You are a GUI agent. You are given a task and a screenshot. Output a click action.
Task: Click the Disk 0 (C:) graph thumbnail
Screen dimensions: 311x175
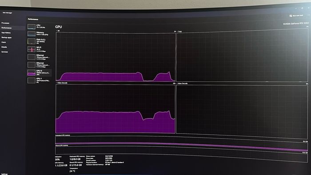(32, 41)
